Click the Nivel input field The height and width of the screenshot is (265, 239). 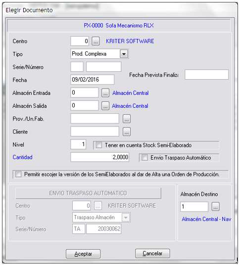[78, 144]
